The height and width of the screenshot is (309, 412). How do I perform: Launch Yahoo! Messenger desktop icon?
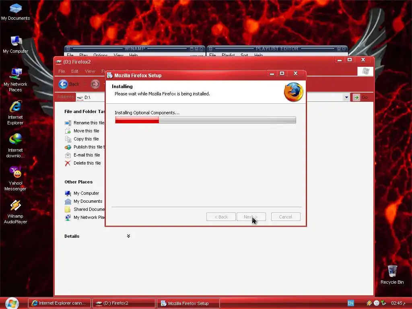[x=16, y=179]
